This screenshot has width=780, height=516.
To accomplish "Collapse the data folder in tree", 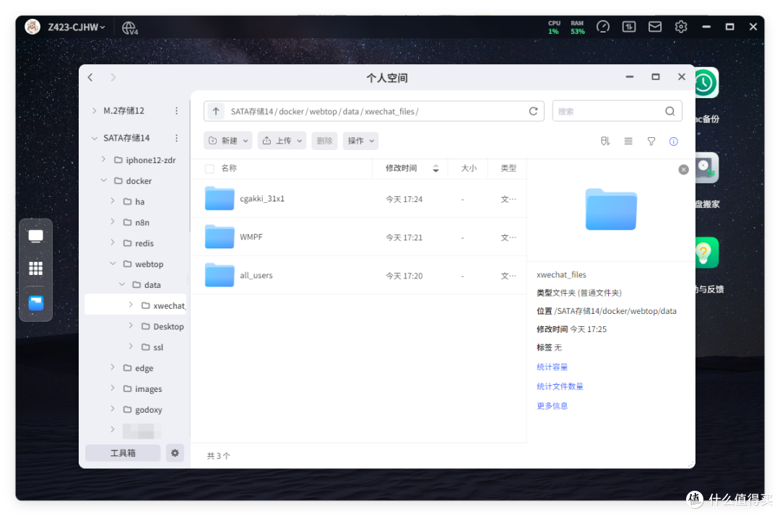I will coord(122,285).
